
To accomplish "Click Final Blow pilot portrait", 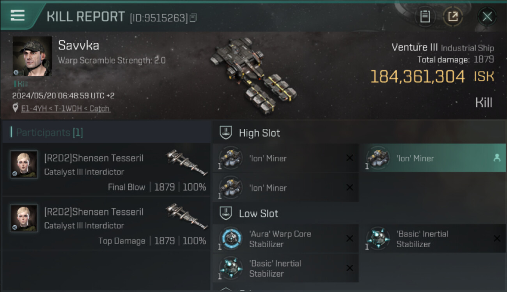I will click(24, 164).
